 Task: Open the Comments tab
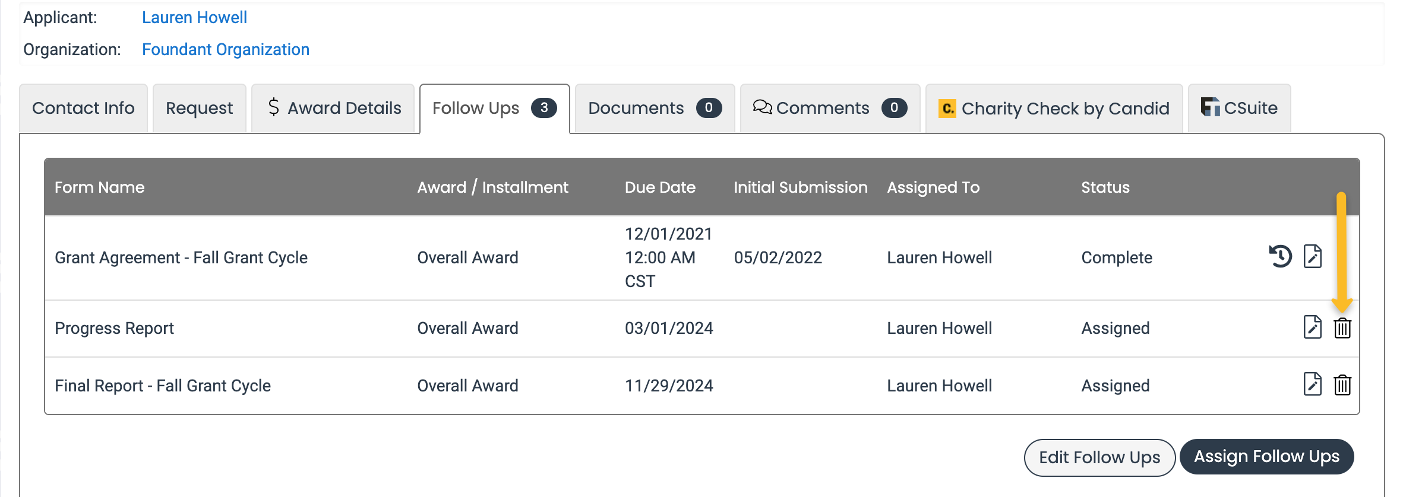point(829,109)
